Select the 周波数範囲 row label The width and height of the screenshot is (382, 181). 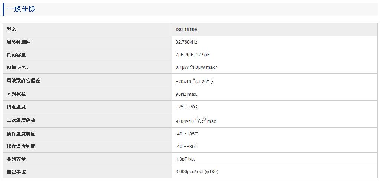(x=19, y=42)
